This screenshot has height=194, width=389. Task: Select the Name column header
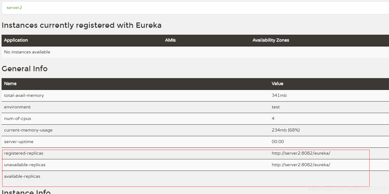click(10, 84)
